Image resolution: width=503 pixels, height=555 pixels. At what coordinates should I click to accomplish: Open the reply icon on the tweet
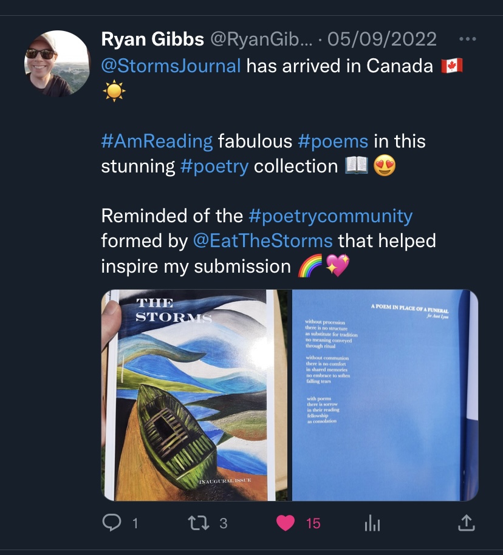(x=111, y=522)
